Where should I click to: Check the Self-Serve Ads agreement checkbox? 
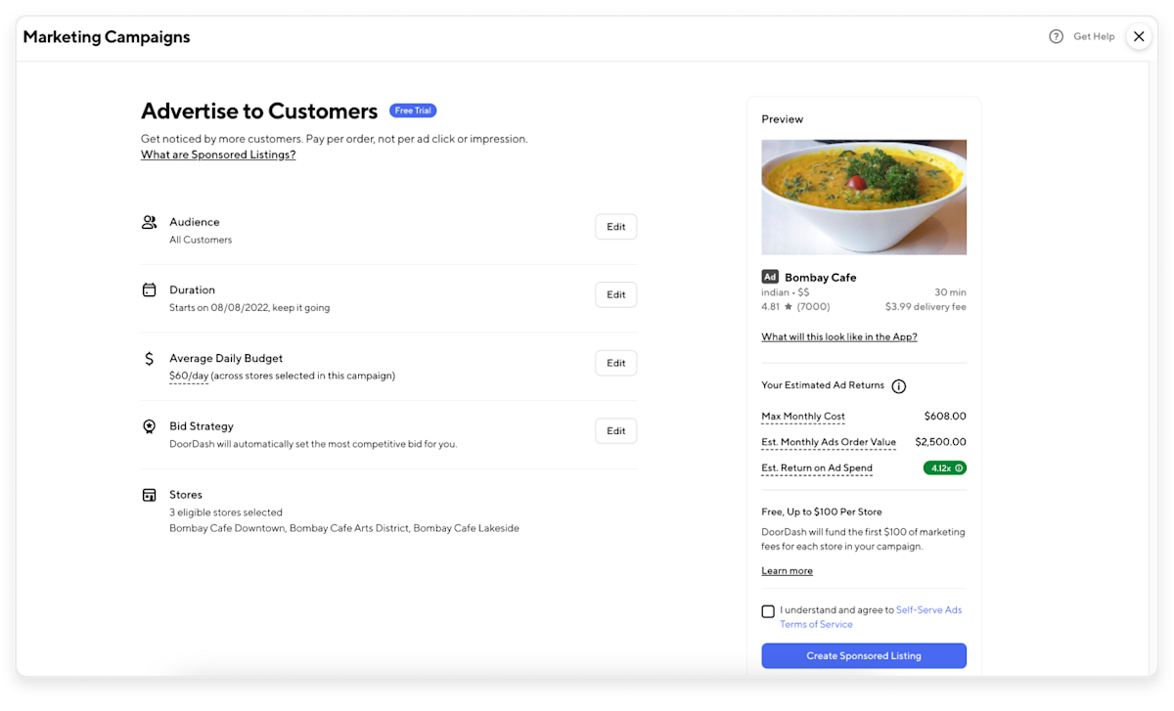point(768,610)
